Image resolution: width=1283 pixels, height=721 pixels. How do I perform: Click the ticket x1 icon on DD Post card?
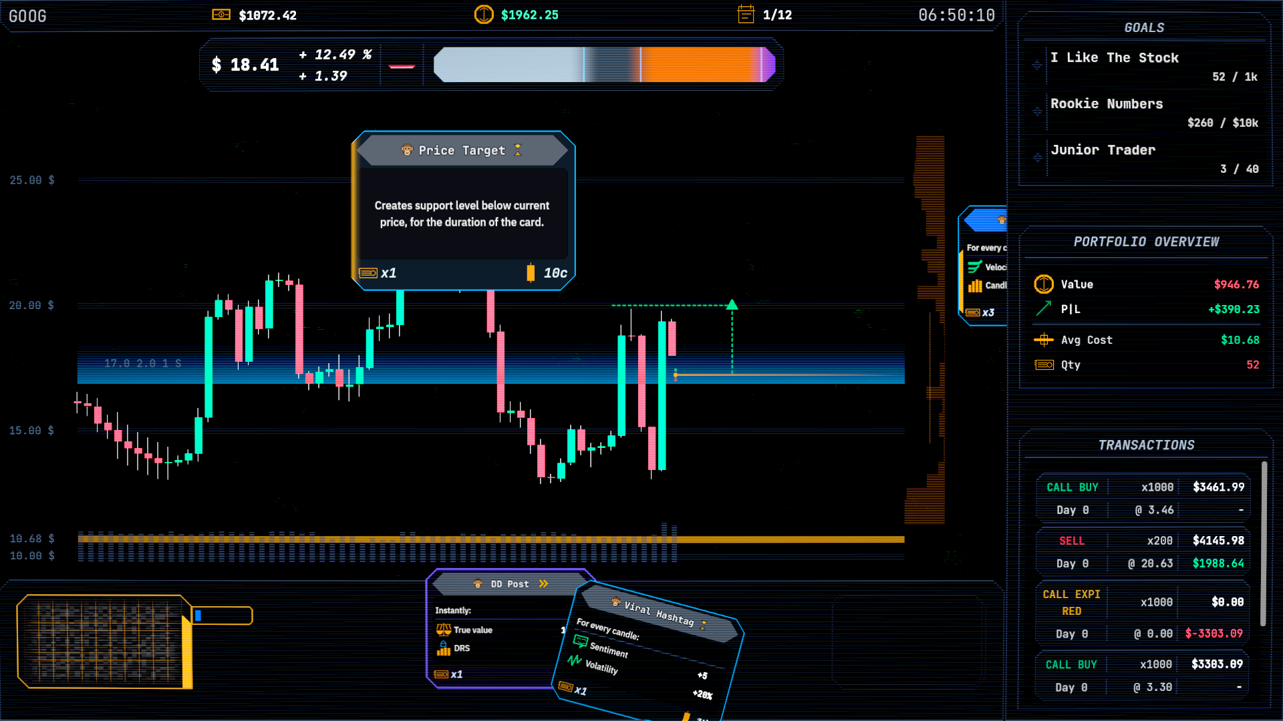[x=442, y=674]
